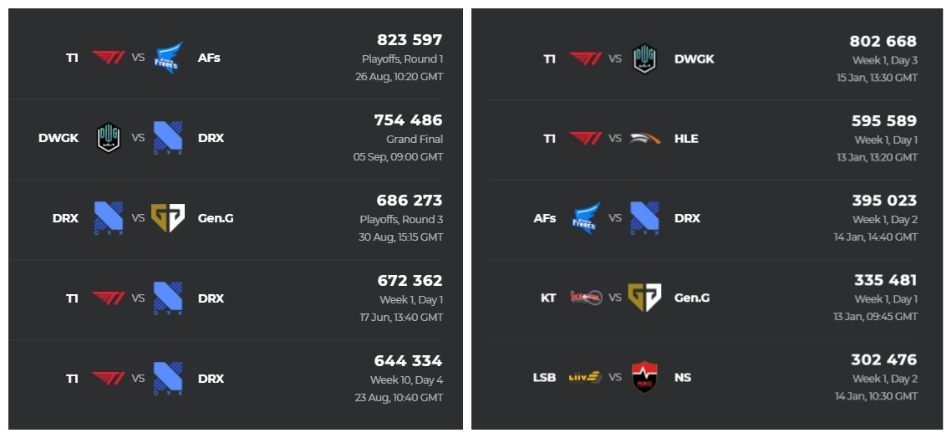Click the HLE team logo in right panel
Screen dimensions: 952x438
pyautogui.click(x=644, y=139)
